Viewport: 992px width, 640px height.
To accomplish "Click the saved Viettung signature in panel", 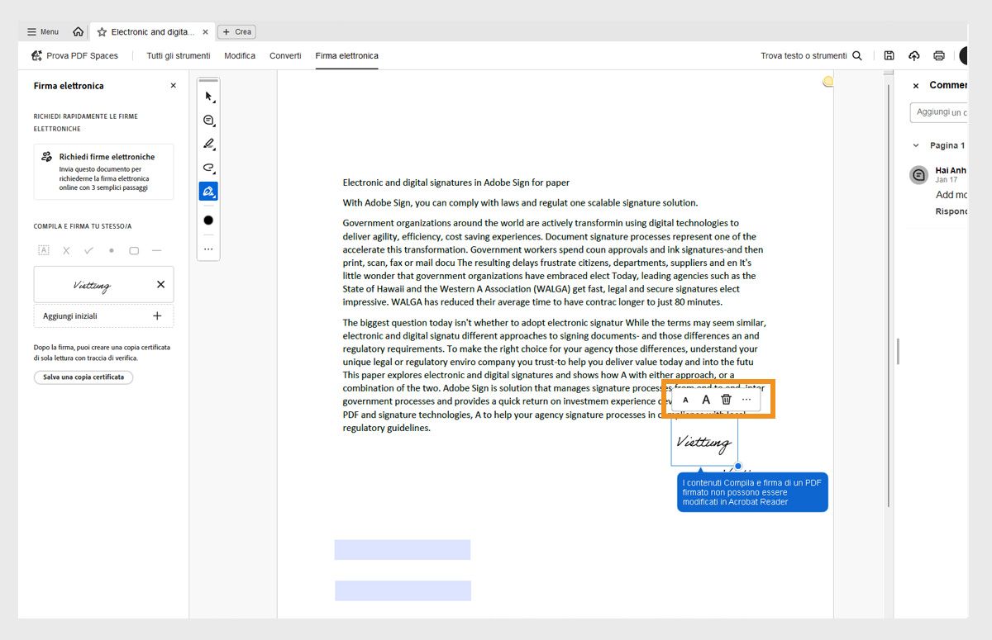I will click(92, 285).
